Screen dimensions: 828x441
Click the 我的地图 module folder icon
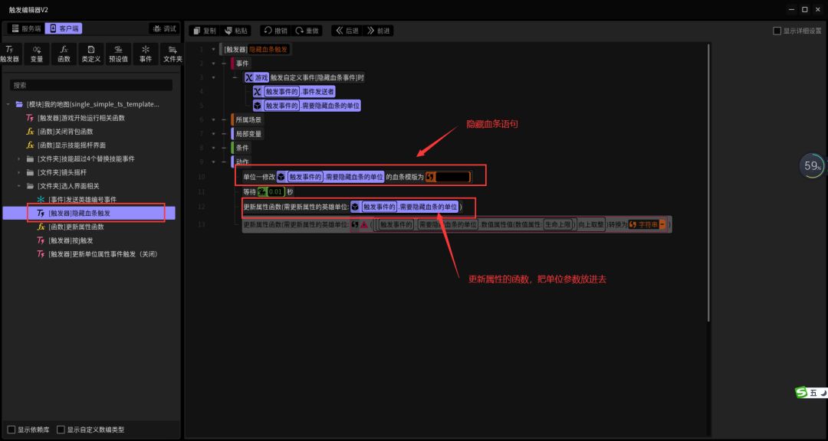pyautogui.click(x=19, y=104)
